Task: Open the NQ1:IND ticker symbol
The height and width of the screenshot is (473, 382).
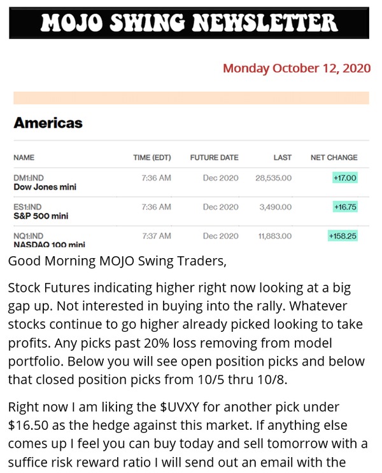Action: (29, 236)
